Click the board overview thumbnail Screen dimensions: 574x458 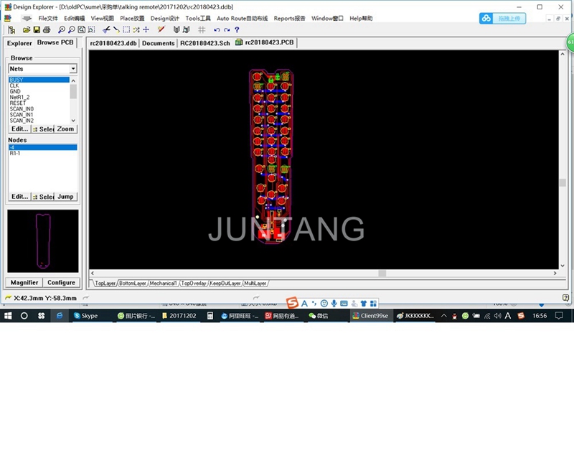[43, 241]
